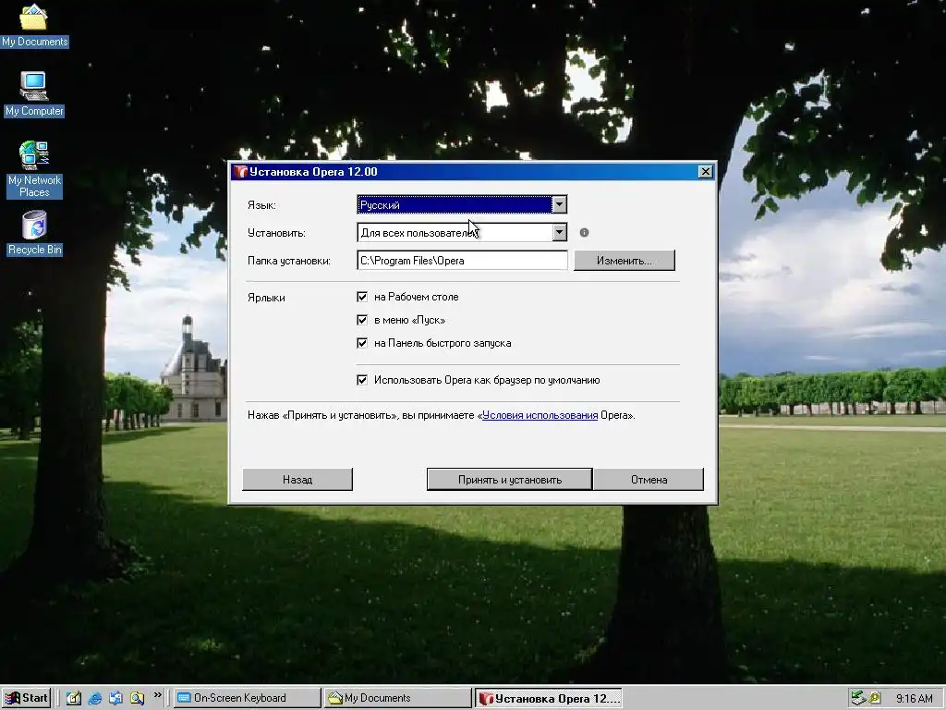Image resolution: width=946 pixels, height=710 pixels.
Task: Click the 'Ярлыки' section label
Action: tap(266, 298)
